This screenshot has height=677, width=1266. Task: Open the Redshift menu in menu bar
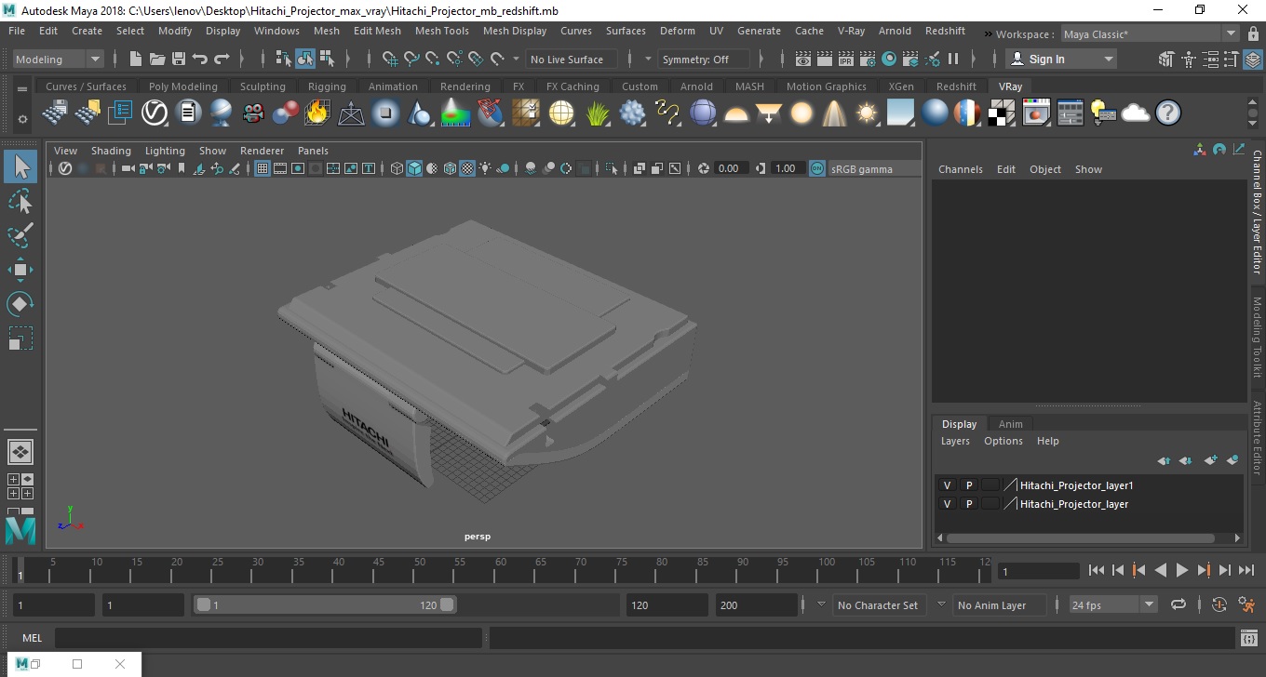pyautogui.click(x=945, y=31)
